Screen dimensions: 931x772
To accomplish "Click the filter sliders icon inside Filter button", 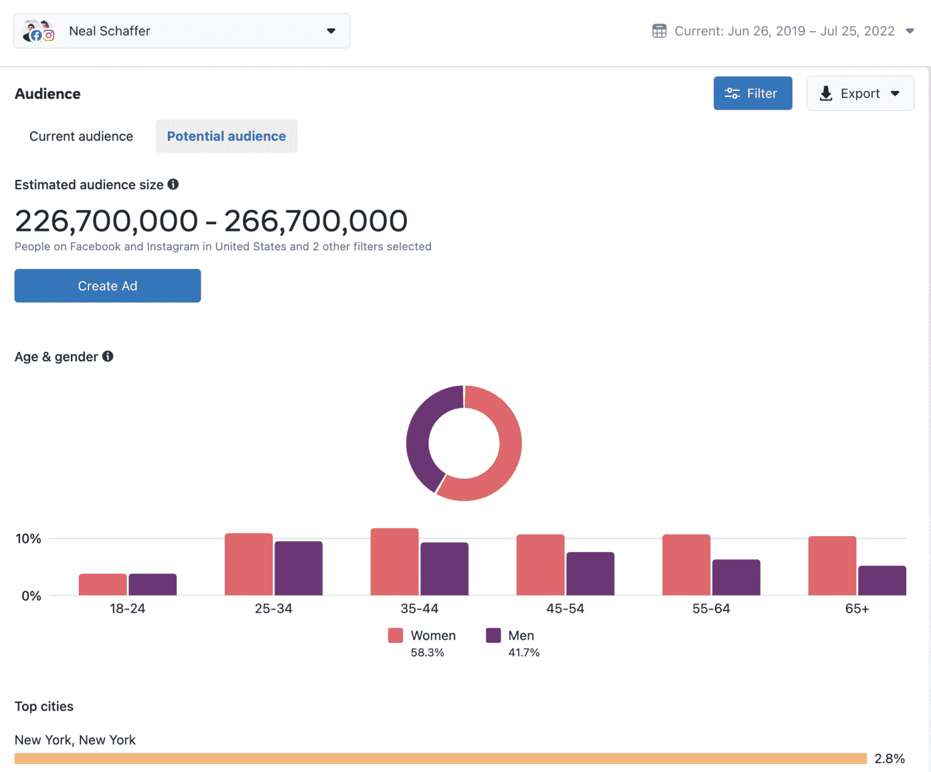I will (x=732, y=93).
